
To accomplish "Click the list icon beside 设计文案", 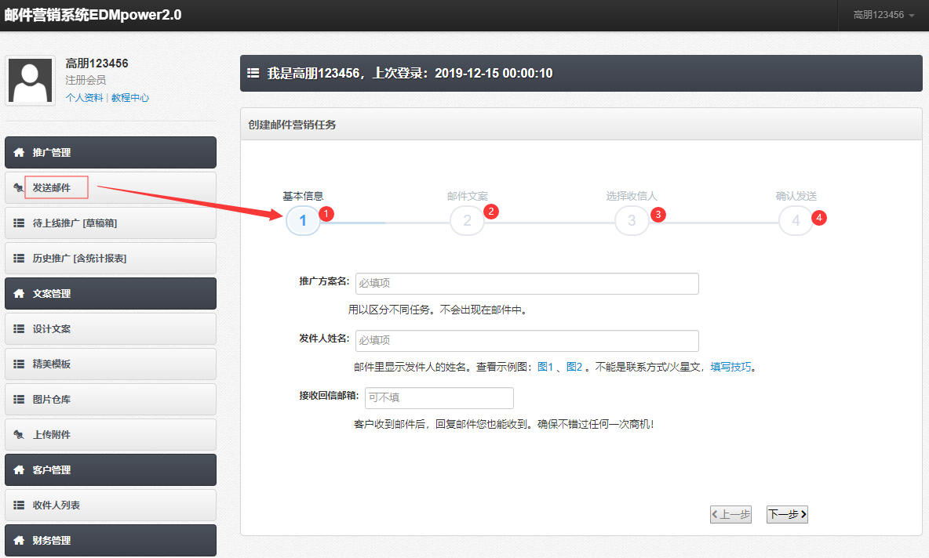I will pos(19,328).
